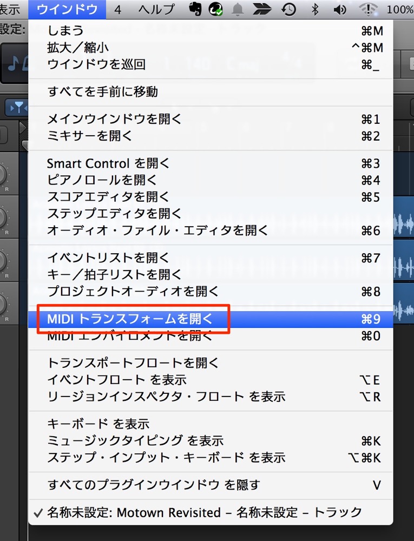This screenshot has width=414, height=541.
Task: Choose しまう to minimize the window
Action: click(211, 31)
